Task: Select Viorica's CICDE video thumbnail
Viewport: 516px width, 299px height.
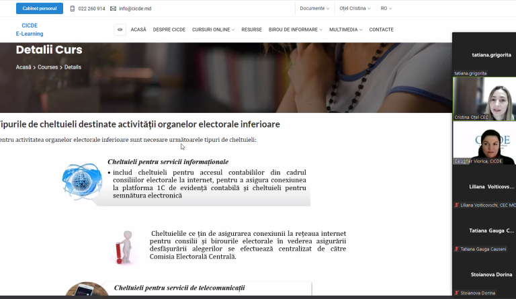Action: point(484,142)
